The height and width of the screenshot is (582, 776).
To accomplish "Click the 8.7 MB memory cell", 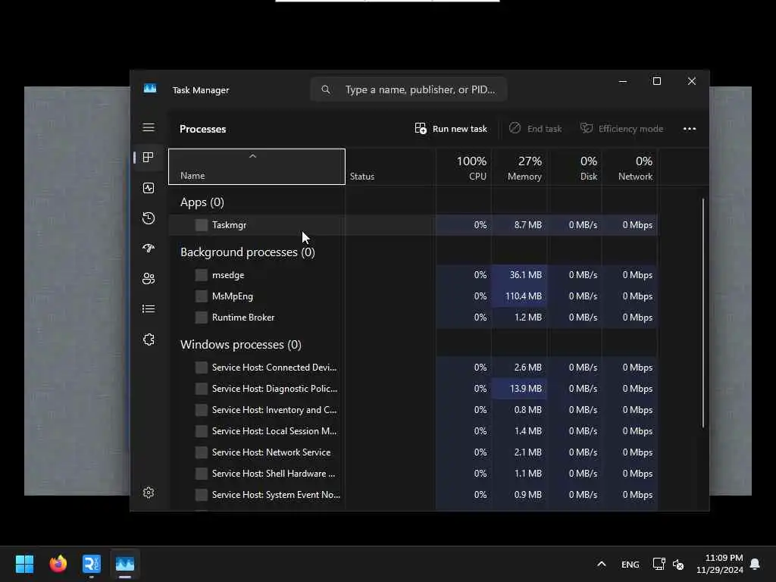I will (519, 225).
